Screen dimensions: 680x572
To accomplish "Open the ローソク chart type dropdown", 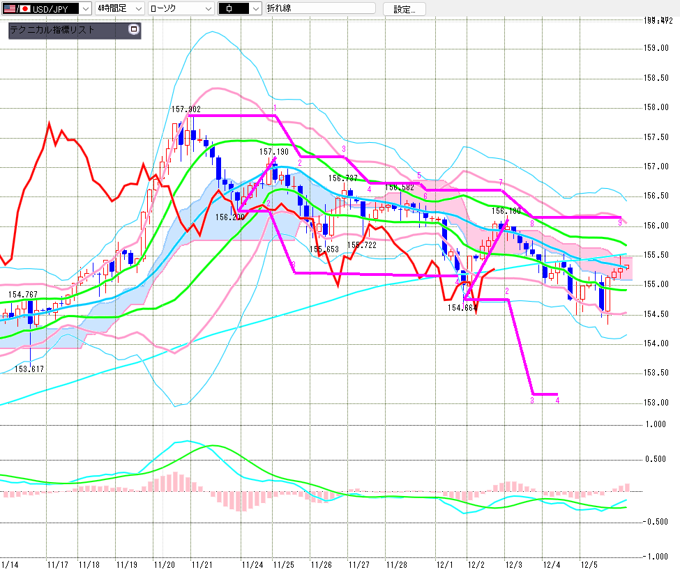I will [207, 9].
